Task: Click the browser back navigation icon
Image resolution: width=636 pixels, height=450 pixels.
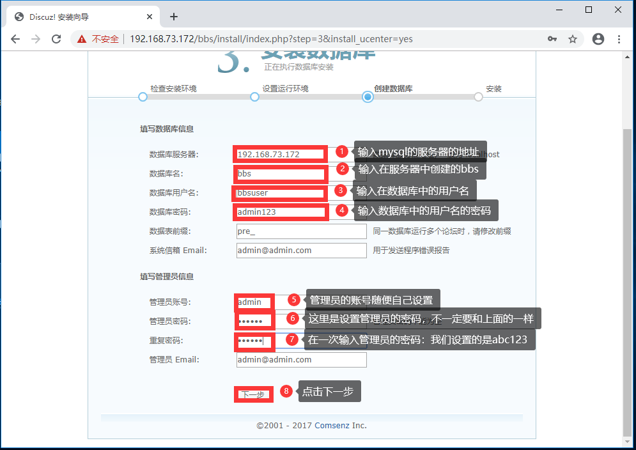Action: (x=15, y=38)
